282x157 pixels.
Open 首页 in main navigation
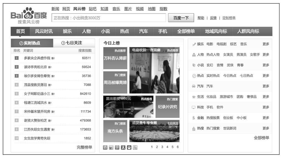(x=20, y=31)
